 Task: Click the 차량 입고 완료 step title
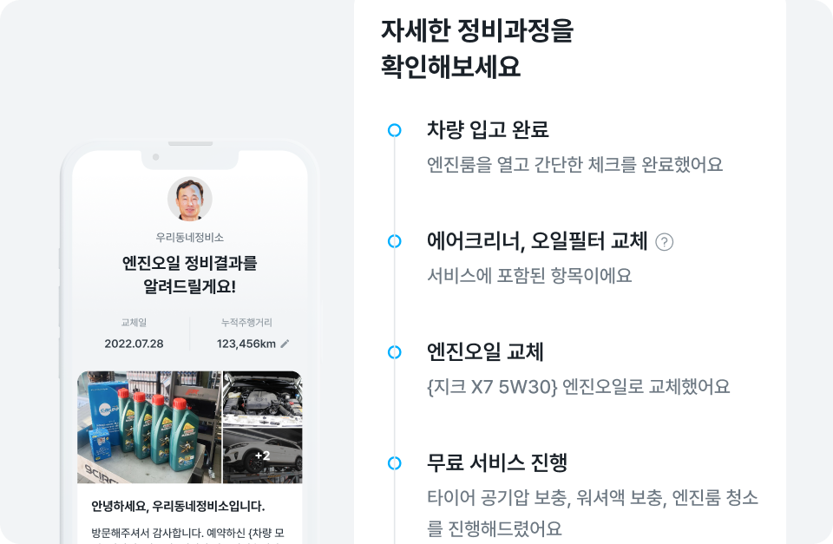coord(488,130)
